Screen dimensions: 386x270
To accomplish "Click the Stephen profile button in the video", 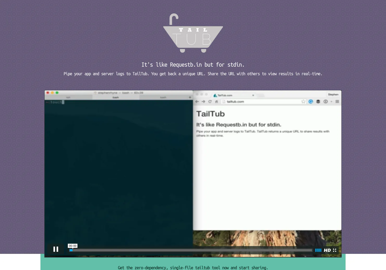I will coord(333,95).
